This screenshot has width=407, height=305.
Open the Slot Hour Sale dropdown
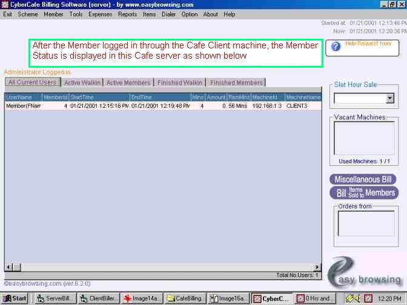[x=389, y=98]
